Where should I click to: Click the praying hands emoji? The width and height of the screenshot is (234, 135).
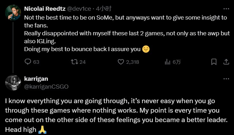pos(42,129)
